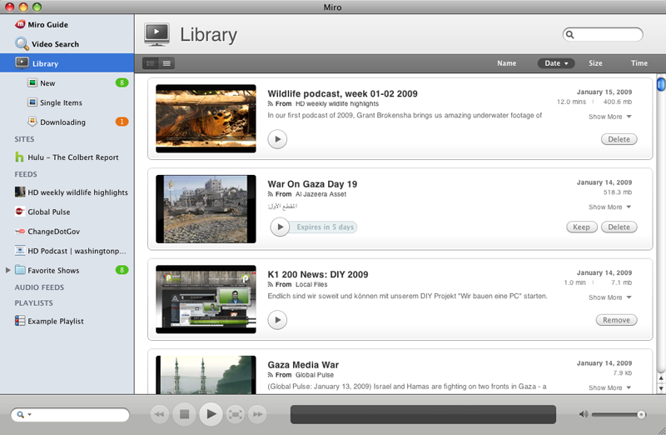The image size is (666, 435).
Task: Click the skip forward playback icon
Action: (258, 413)
